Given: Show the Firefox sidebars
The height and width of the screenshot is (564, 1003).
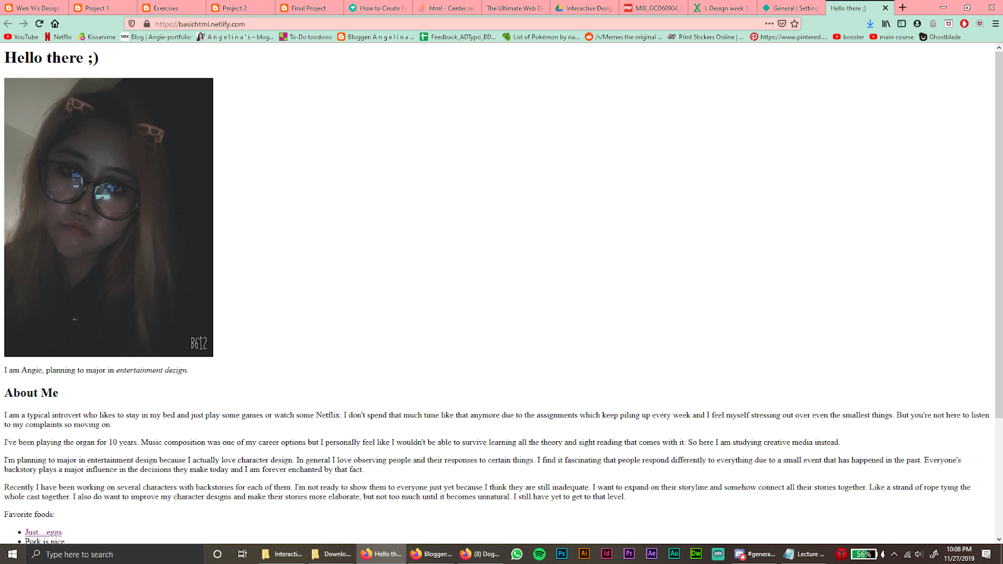Looking at the screenshot, I should pos(901,24).
